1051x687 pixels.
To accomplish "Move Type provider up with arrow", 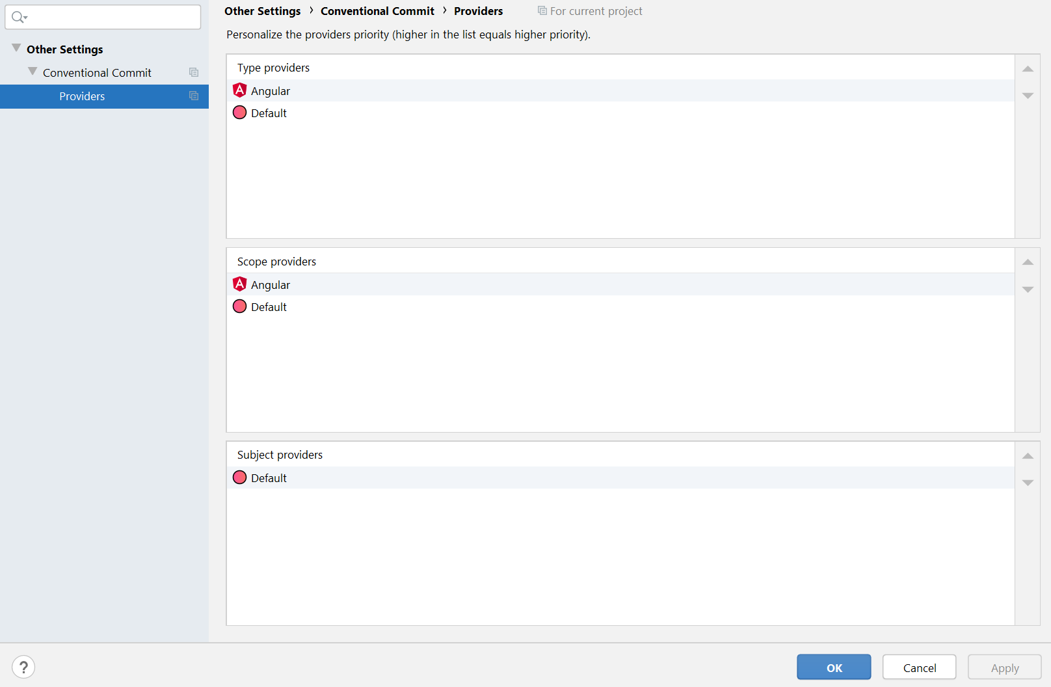I will pos(1028,69).
